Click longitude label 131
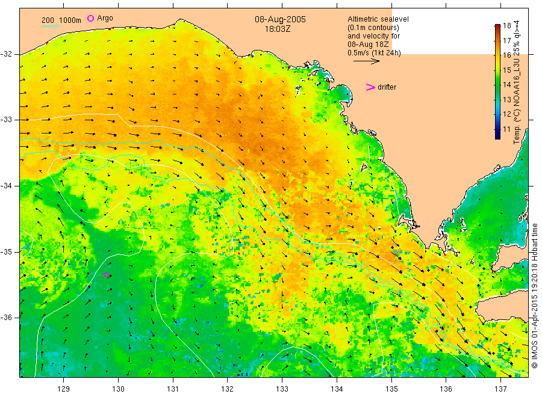 click(x=173, y=389)
